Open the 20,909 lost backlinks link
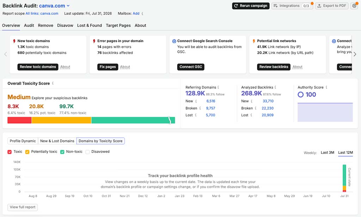361x217 pixels. click(268, 115)
